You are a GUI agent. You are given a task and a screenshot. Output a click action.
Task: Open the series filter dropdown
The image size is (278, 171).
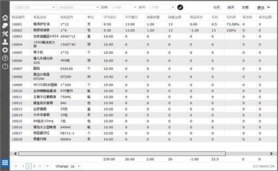click(x=162, y=7)
